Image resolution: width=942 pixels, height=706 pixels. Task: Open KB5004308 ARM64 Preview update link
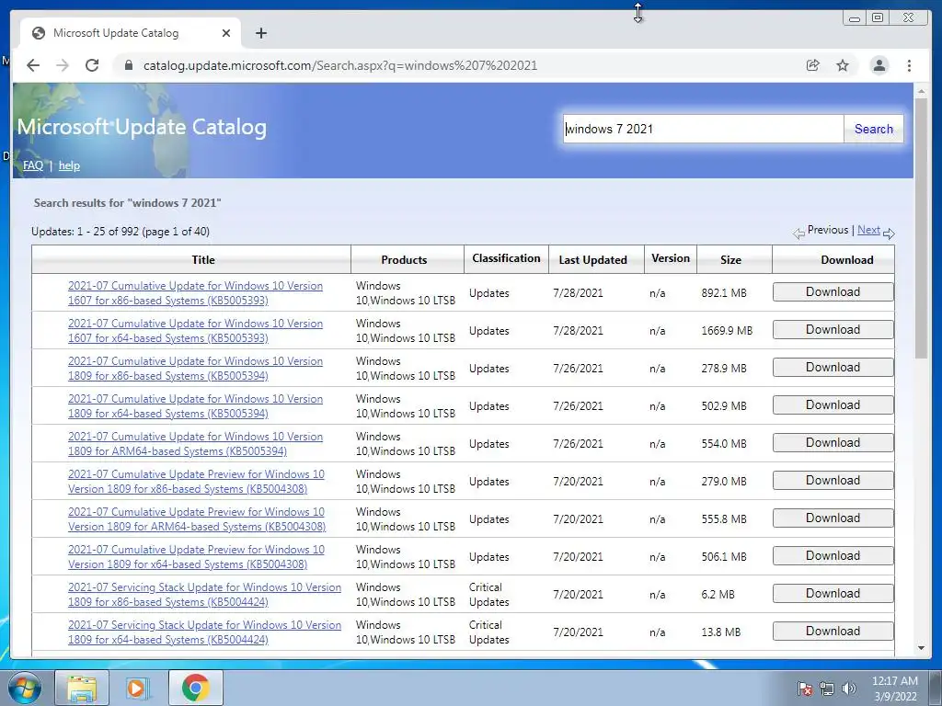pyautogui.click(x=197, y=519)
